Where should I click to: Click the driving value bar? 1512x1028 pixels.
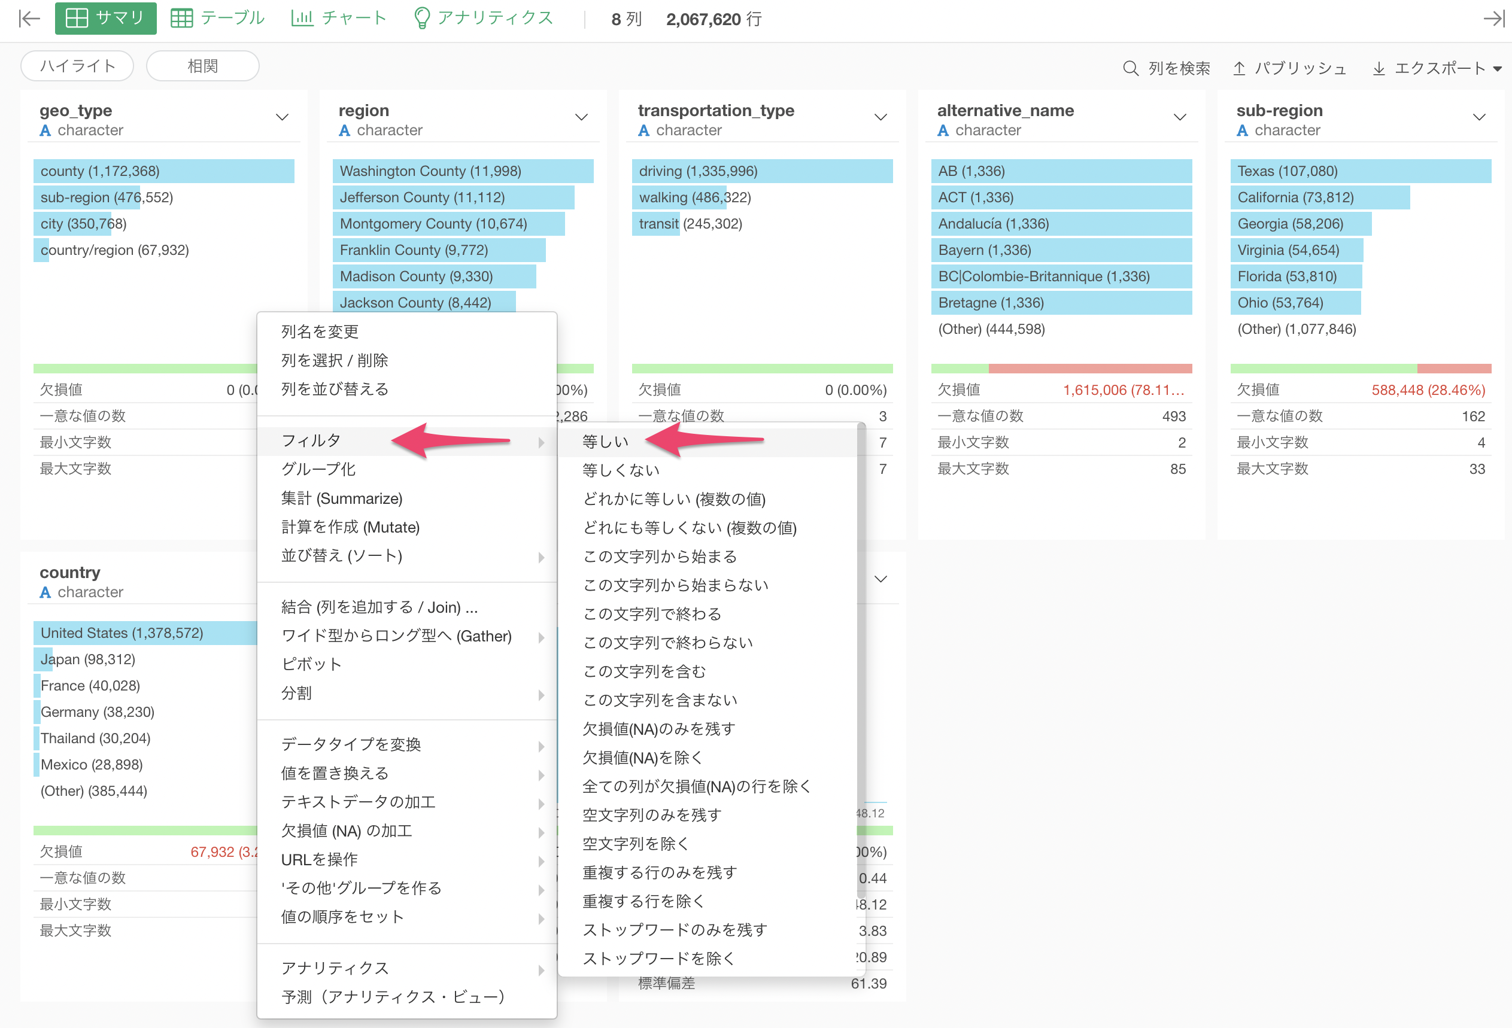(x=761, y=171)
